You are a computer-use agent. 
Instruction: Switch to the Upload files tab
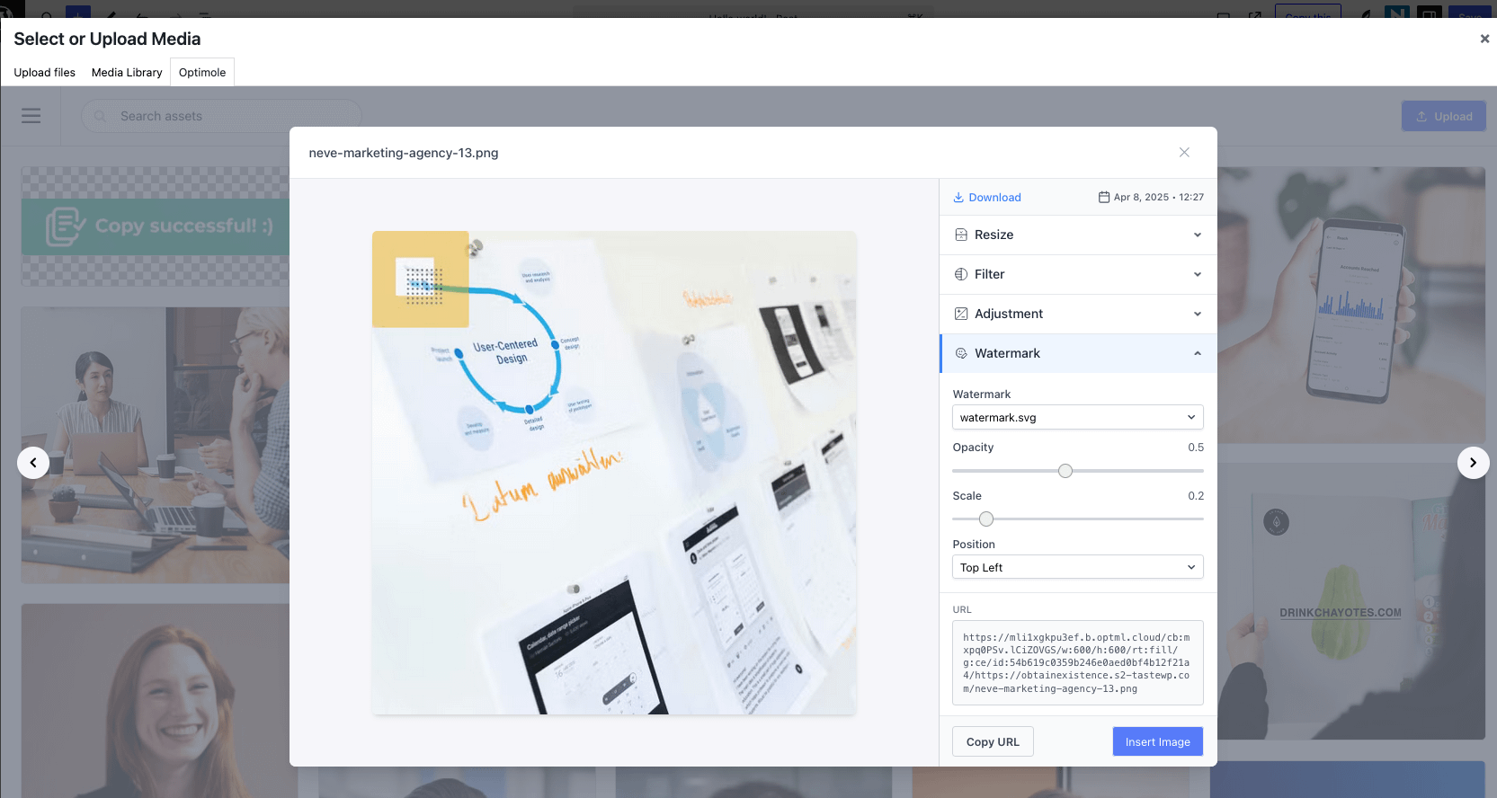point(45,73)
